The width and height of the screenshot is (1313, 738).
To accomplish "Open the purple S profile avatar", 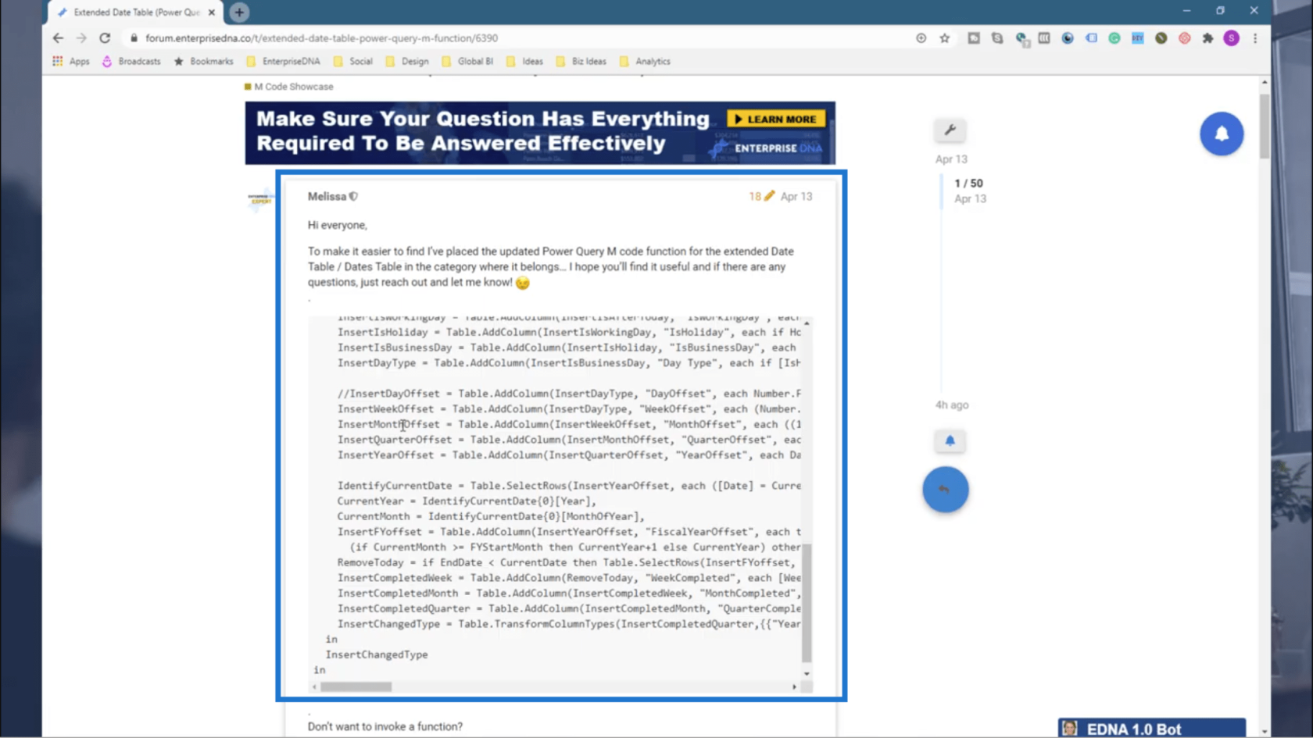I will (1231, 37).
